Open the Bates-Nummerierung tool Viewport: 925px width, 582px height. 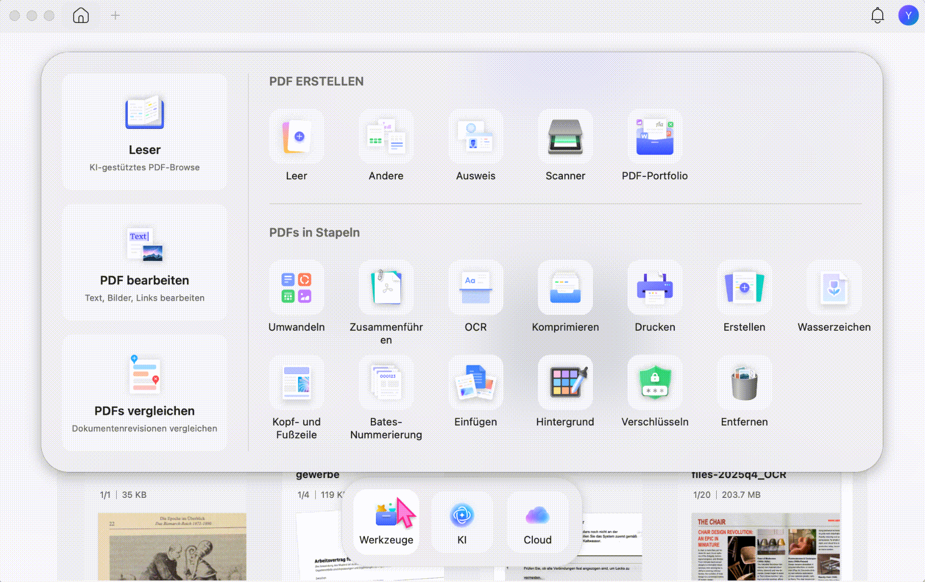pos(386,382)
